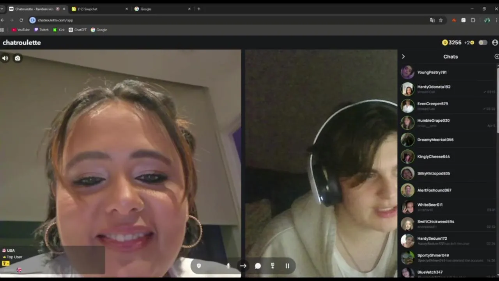The height and width of the screenshot is (281, 499).
Task: Open chat with HardyOdonata192
Action: pyautogui.click(x=448, y=89)
